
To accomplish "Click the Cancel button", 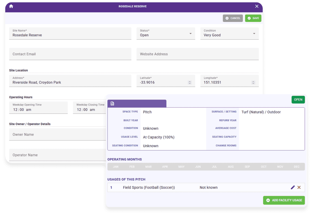I will tap(233, 18).
